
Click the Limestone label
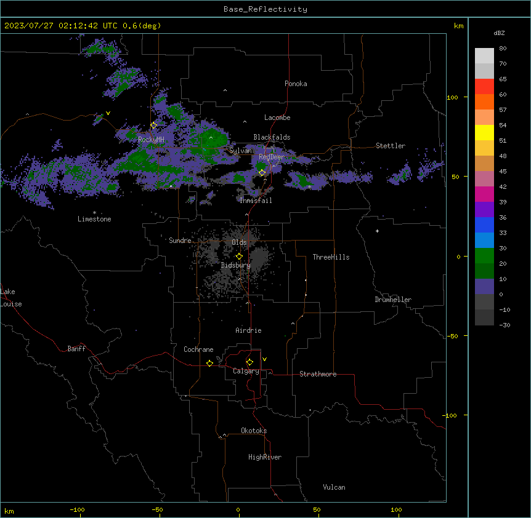pyautogui.click(x=94, y=219)
